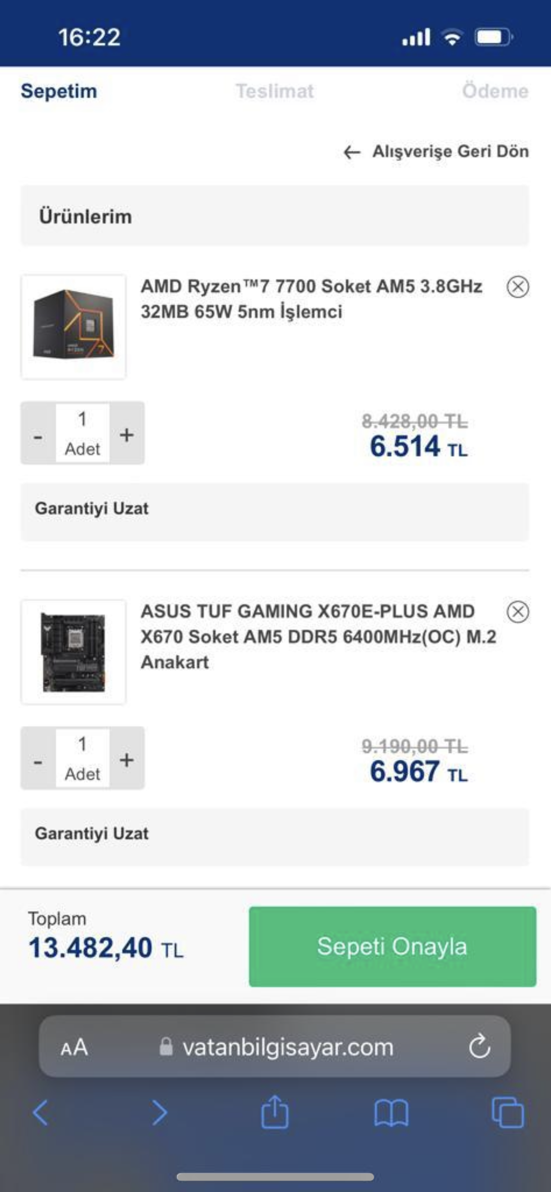Switch to the Ödeme step tab
Image resolution: width=551 pixels, height=1192 pixels.
[x=494, y=91]
